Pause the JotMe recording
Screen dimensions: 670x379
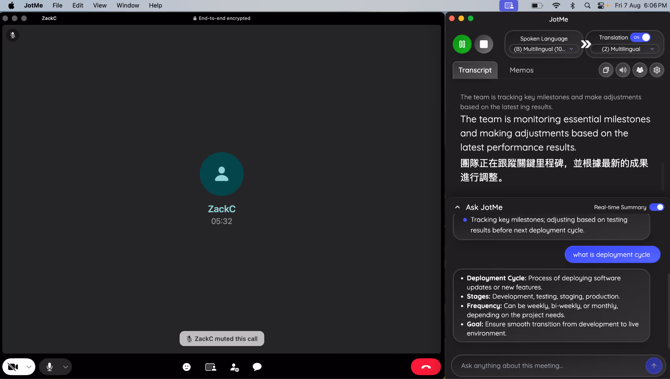[x=462, y=44]
